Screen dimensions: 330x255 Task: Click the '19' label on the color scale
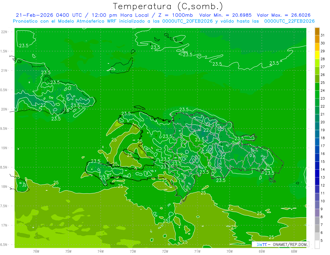tap(323, 130)
